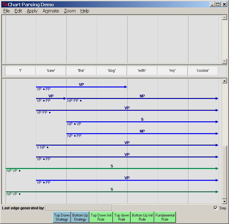Open the Edit menu
Viewport: 229px width, 224px height.
pos(18,11)
